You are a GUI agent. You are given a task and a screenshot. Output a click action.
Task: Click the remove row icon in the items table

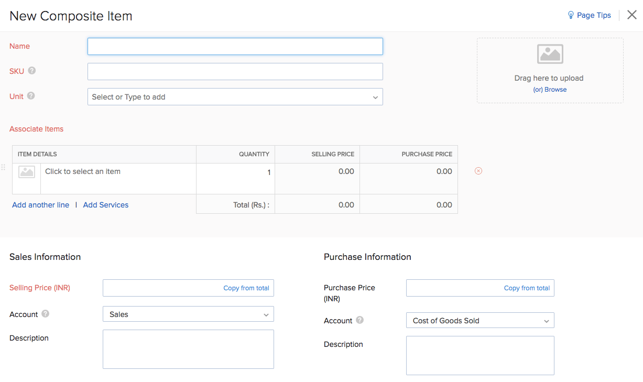(x=478, y=171)
